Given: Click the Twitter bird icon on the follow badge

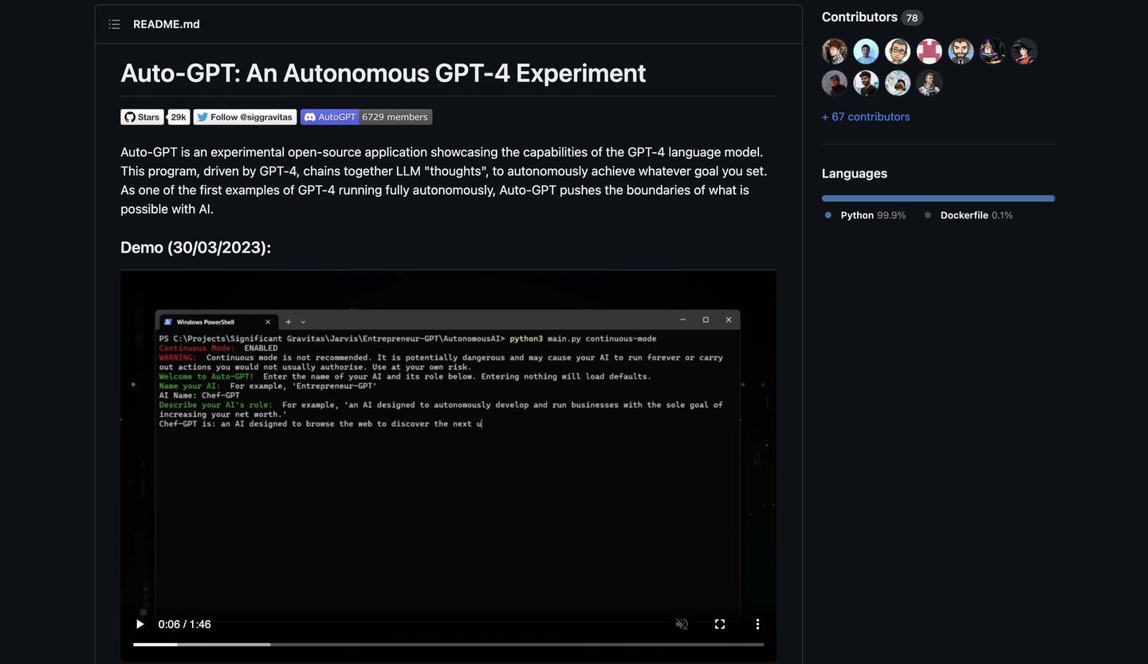Looking at the screenshot, I should click(202, 116).
